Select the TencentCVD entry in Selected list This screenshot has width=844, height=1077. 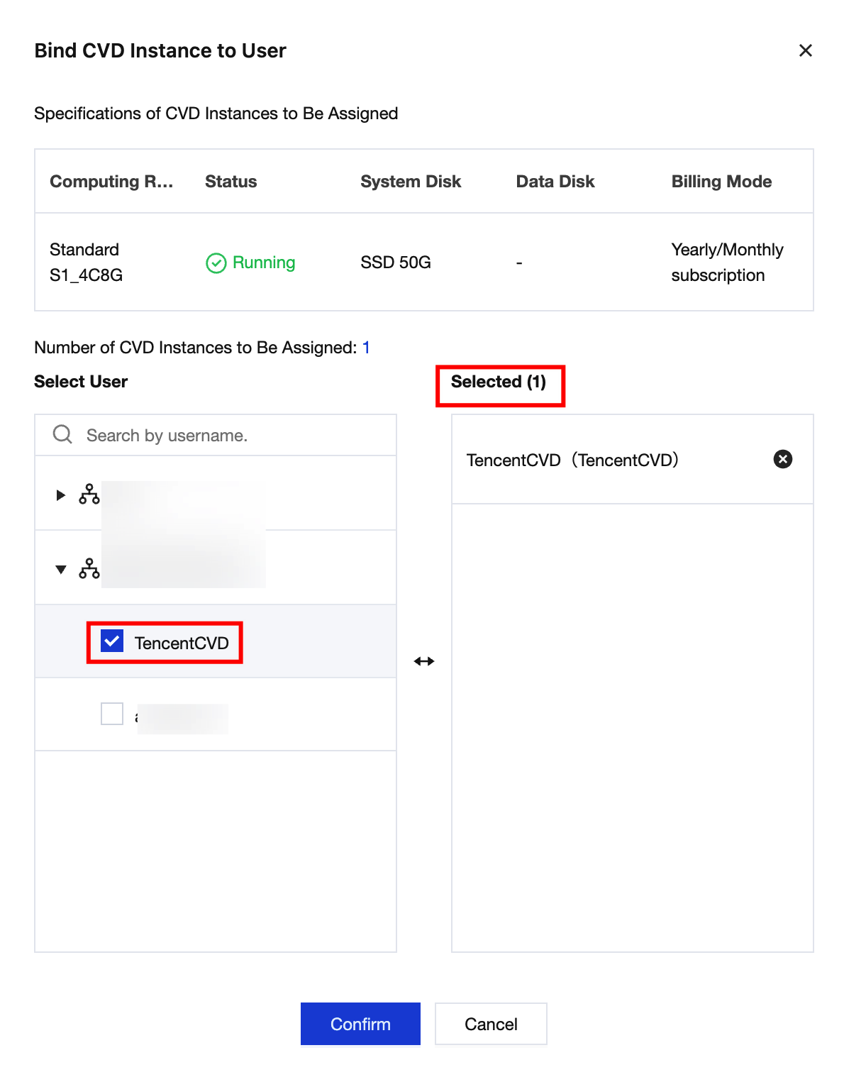(x=572, y=460)
